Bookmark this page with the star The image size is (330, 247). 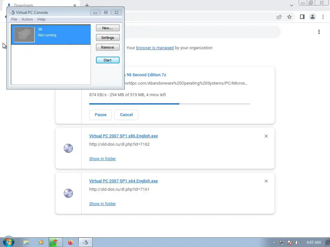pos(289,17)
